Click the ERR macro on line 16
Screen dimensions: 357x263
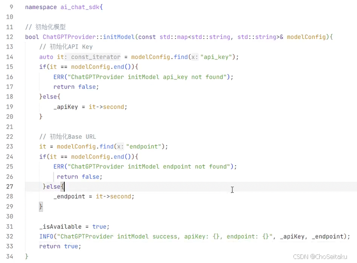(x=59, y=77)
